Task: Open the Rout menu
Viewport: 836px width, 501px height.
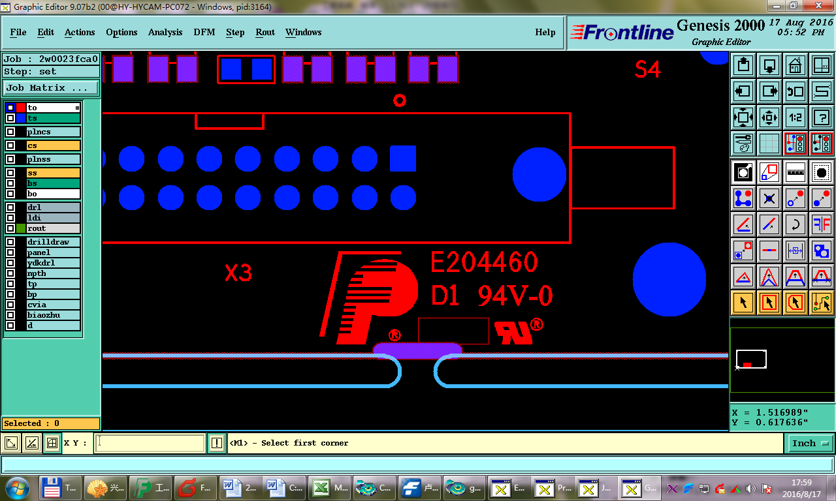Action: pyautogui.click(x=265, y=32)
